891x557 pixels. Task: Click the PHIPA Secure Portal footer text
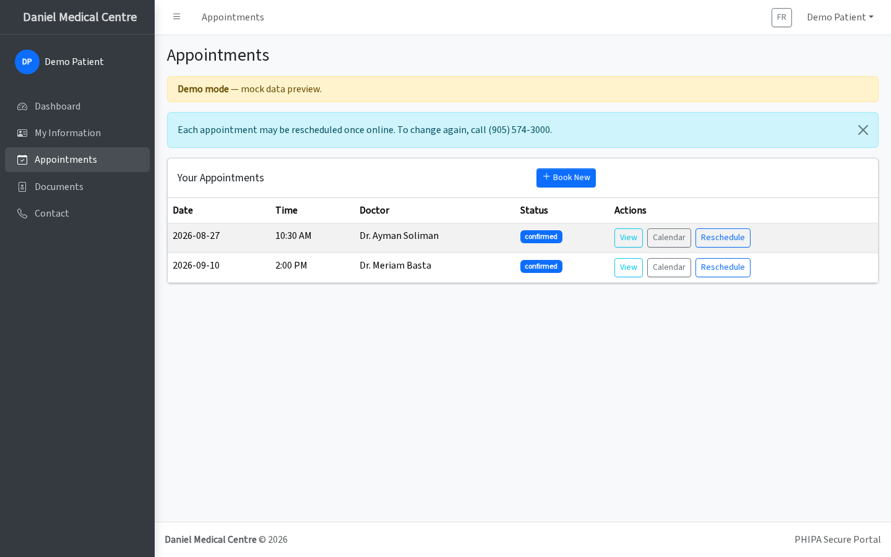838,540
